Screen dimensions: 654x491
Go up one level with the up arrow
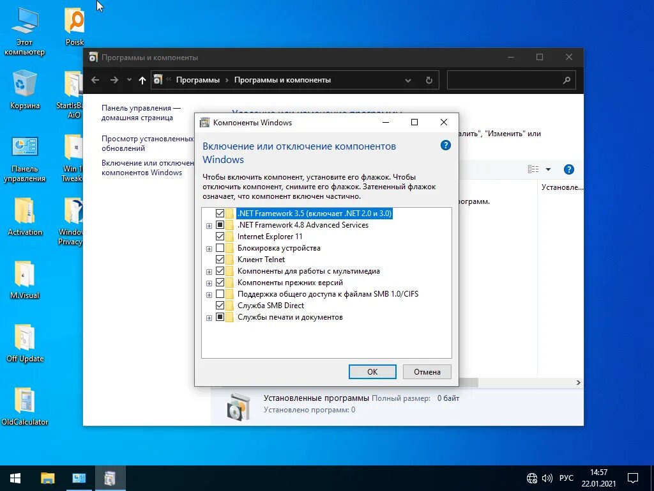click(x=142, y=80)
